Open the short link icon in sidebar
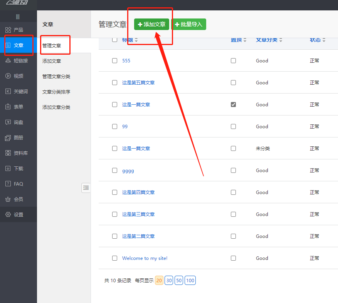 pyautogui.click(x=8, y=61)
